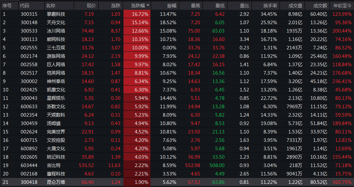Click stock code 300533

pyautogui.click(x=29, y=31)
